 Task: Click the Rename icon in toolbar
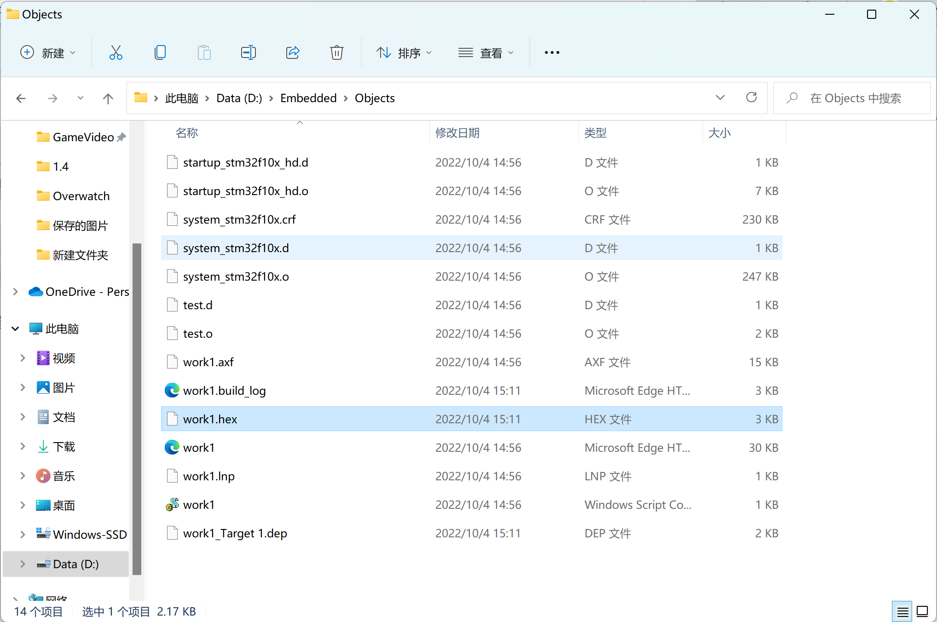coord(249,52)
